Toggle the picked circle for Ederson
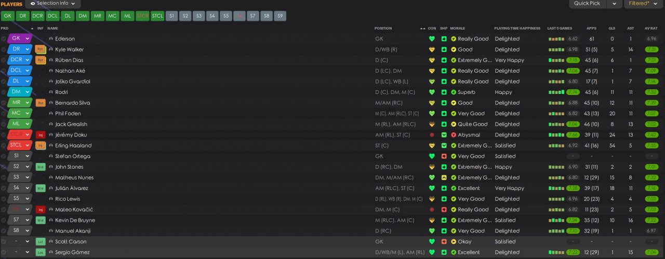Viewport: 665px width, 259px height. [4, 39]
